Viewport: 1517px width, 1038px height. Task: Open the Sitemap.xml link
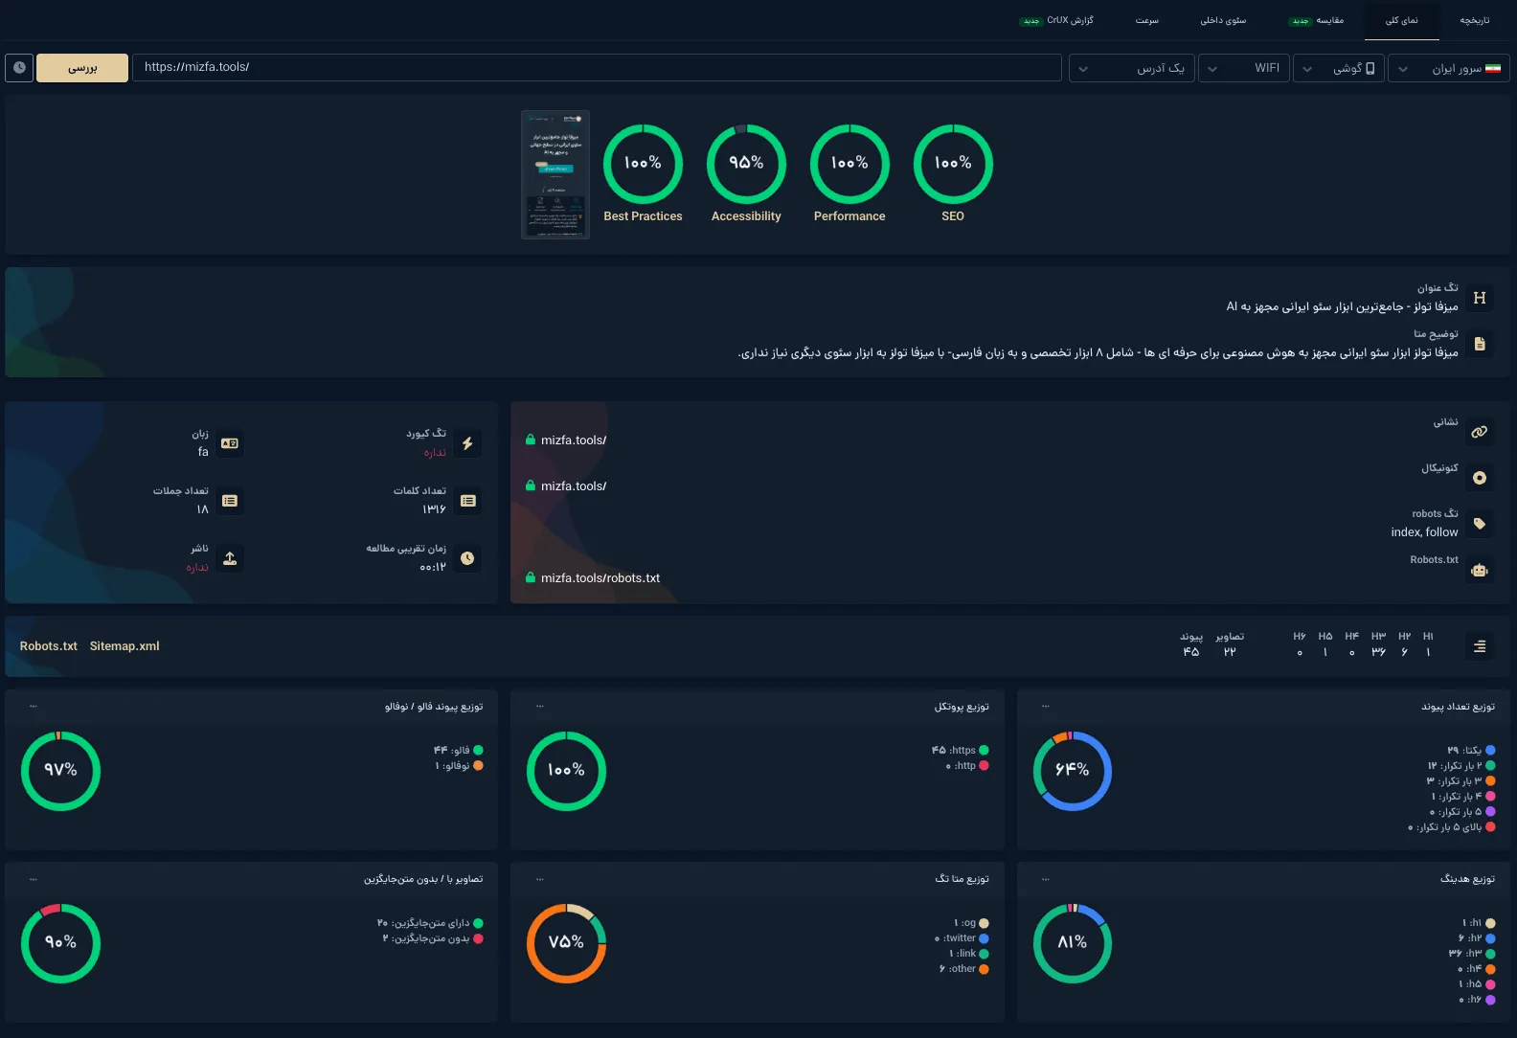click(x=125, y=646)
